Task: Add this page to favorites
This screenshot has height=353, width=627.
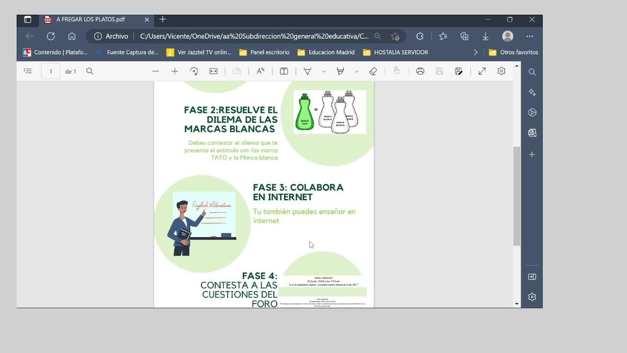Action: [x=395, y=36]
